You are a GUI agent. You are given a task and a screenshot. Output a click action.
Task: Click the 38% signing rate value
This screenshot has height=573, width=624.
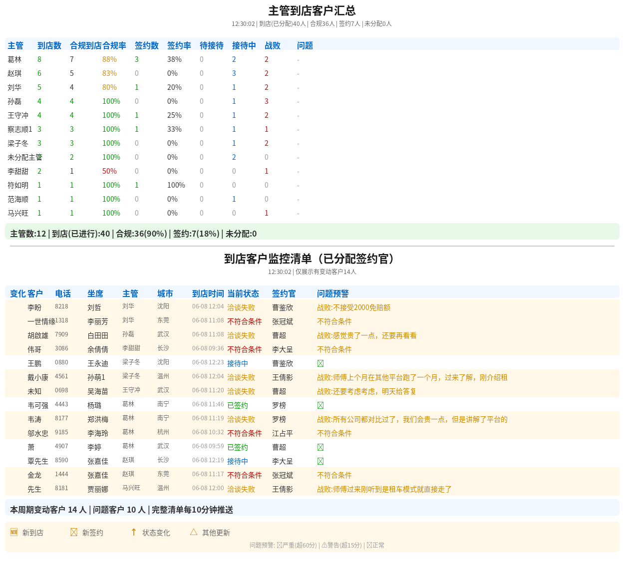(x=174, y=59)
